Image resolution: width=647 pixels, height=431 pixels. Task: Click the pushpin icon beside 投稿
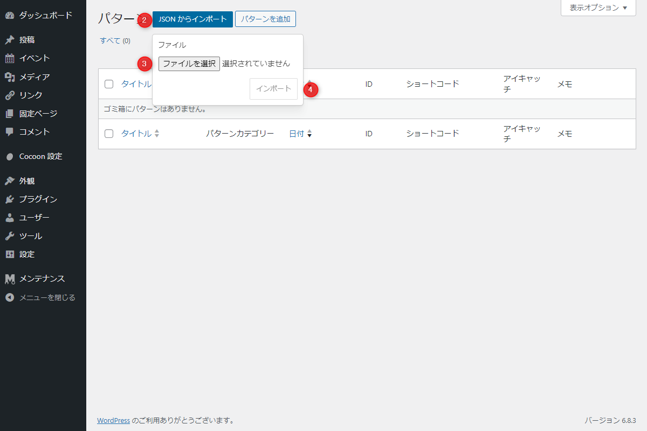click(x=10, y=40)
